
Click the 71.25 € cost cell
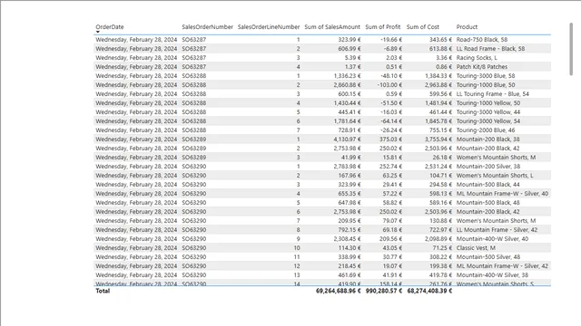coord(442,248)
